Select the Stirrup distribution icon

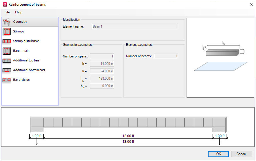pos(7,41)
